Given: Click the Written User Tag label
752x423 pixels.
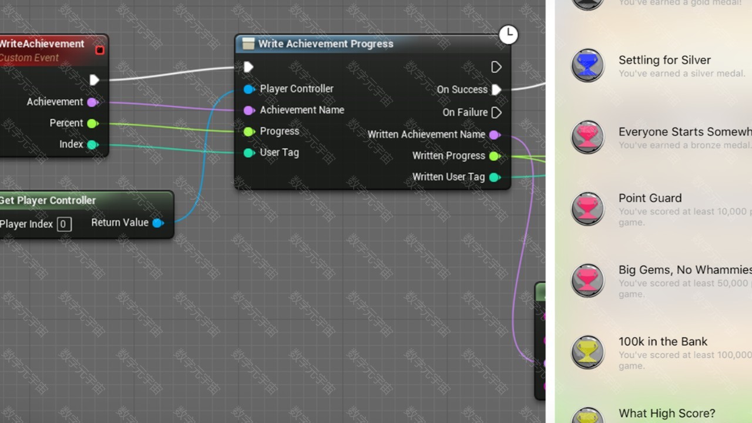Looking at the screenshot, I should point(449,177).
